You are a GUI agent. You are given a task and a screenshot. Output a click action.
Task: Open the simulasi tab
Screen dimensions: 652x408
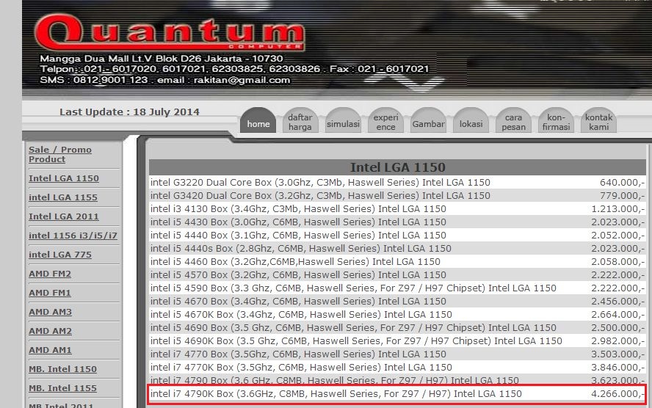343,124
